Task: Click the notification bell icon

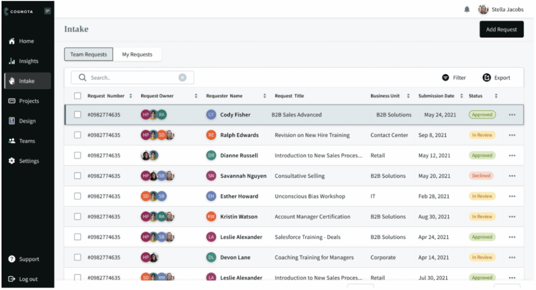Action: coord(467,9)
